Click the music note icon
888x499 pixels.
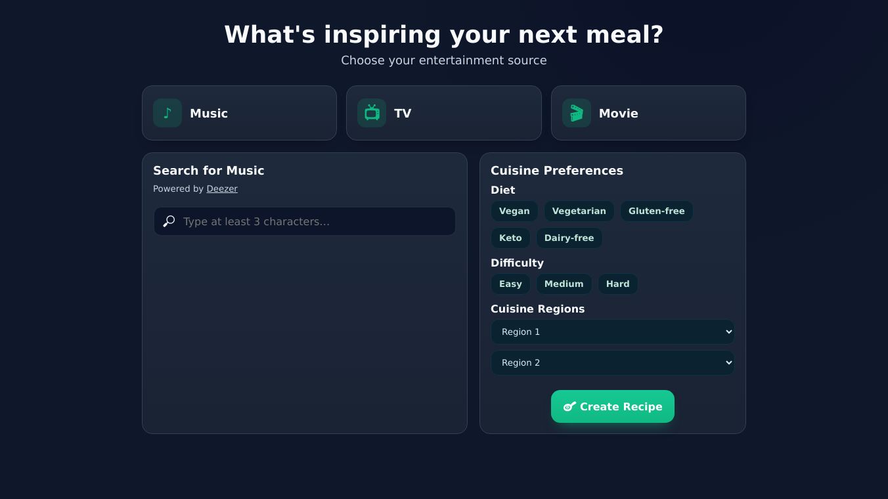167,113
